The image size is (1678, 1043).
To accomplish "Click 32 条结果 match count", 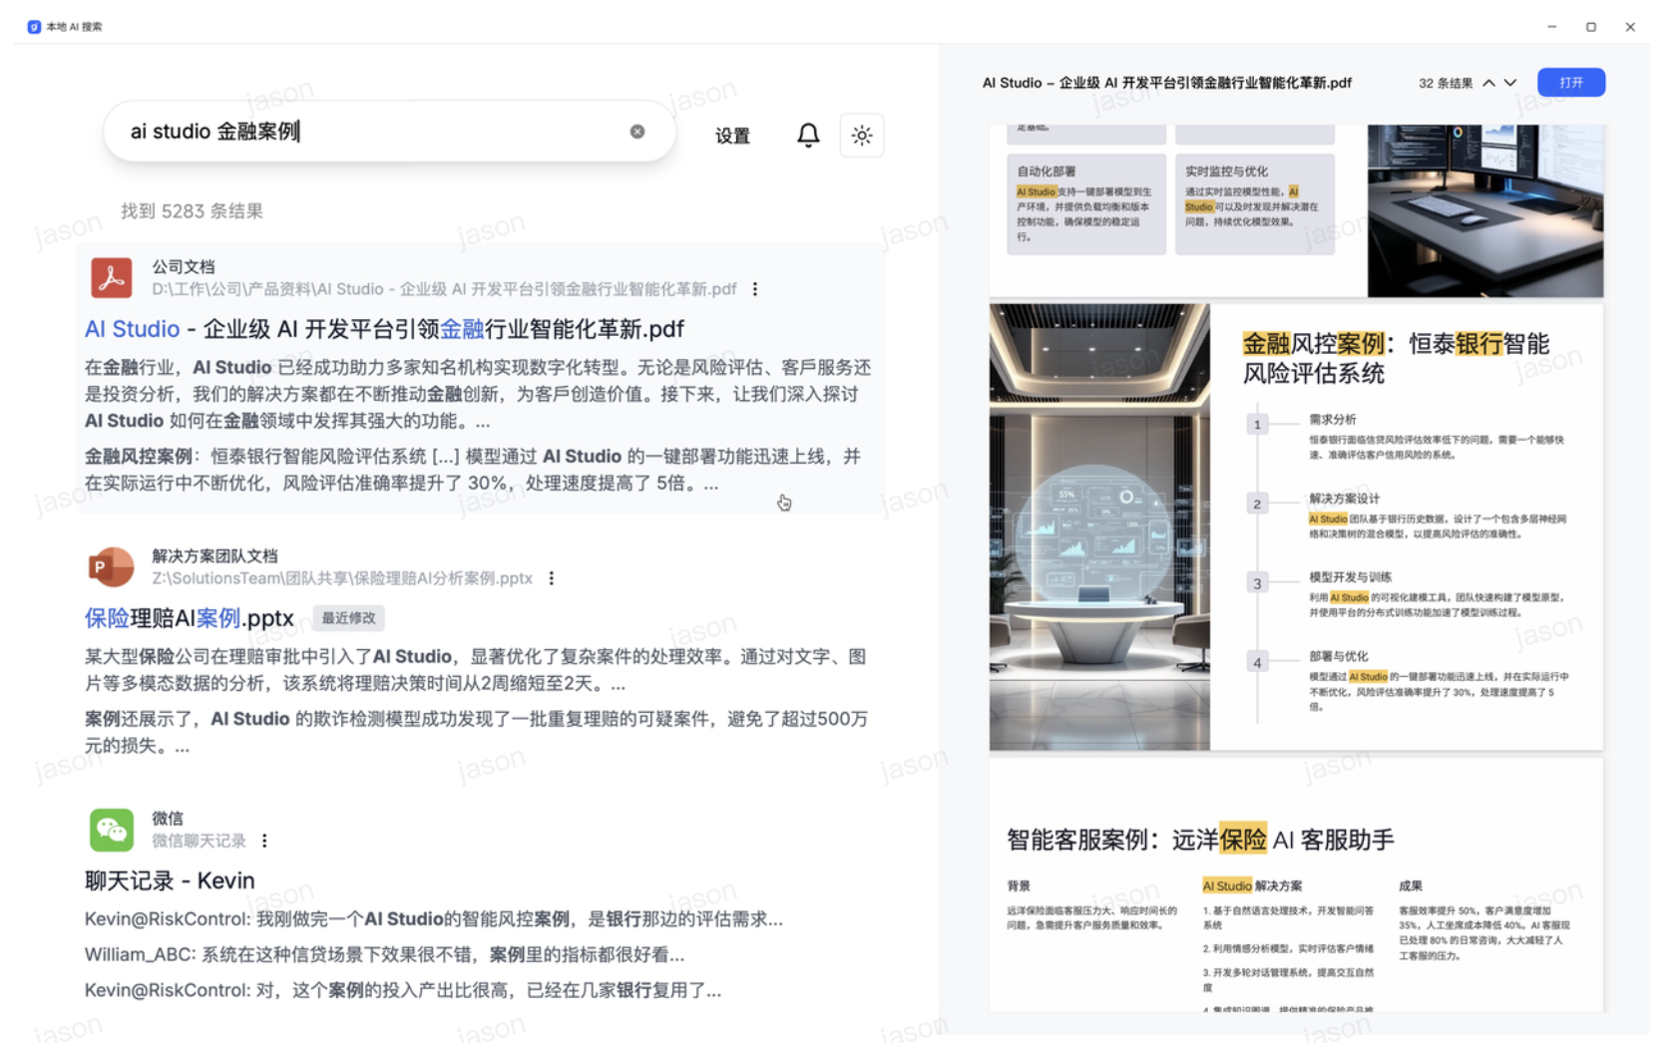I will click(1446, 83).
